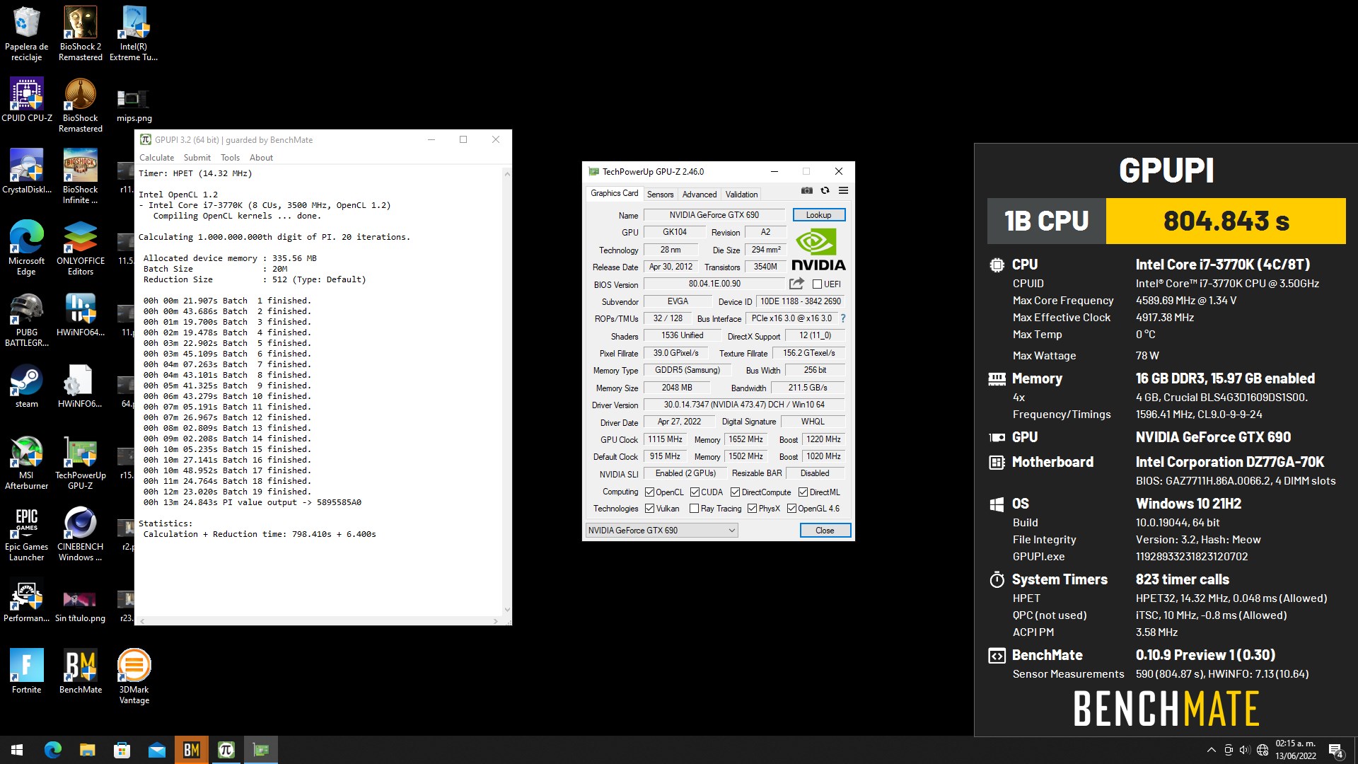Open ONLYOFFICE Editors desktop shortcut
Screen dimensions: 1358x764
(81, 248)
